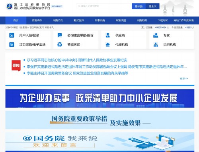
Task: Open the 网站工作年度报表 navigation tab
Action: coord(184,20)
